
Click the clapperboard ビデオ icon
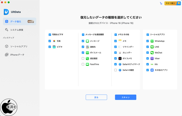[54, 47]
